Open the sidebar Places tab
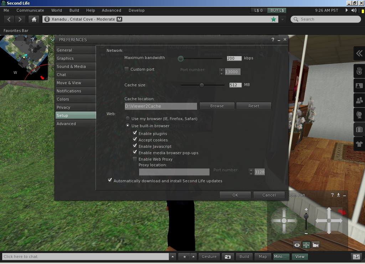Screen dimensions: 365x264 pyautogui.click(x=359, y=115)
